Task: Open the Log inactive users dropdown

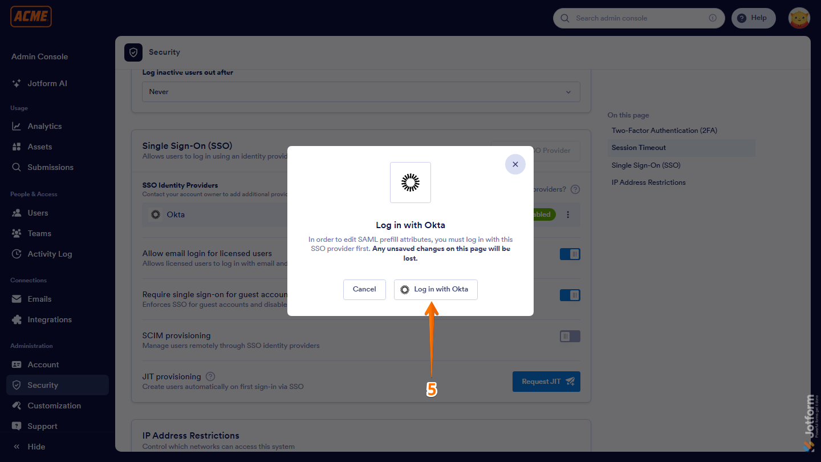Action: pyautogui.click(x=361, y=92)
